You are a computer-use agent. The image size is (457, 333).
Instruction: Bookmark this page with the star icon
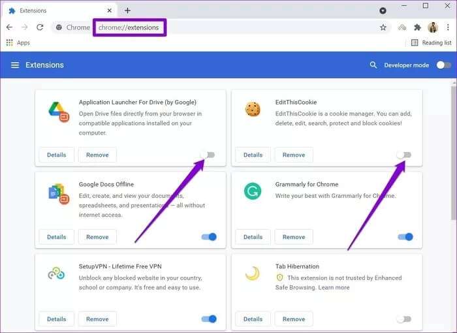coord(383,27)
